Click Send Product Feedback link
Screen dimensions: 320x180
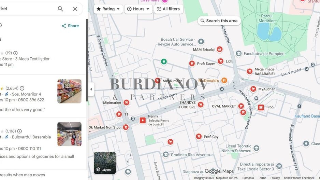(299, 178)
